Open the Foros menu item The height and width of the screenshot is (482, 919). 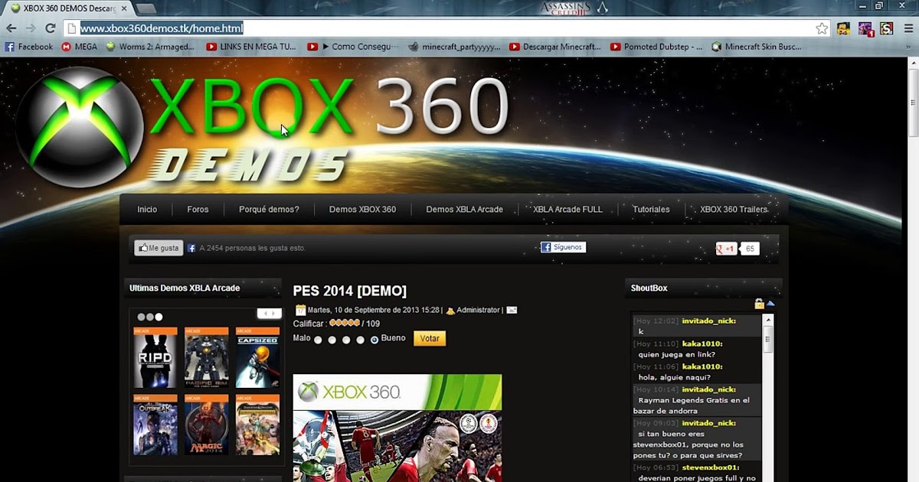(198, 209)
